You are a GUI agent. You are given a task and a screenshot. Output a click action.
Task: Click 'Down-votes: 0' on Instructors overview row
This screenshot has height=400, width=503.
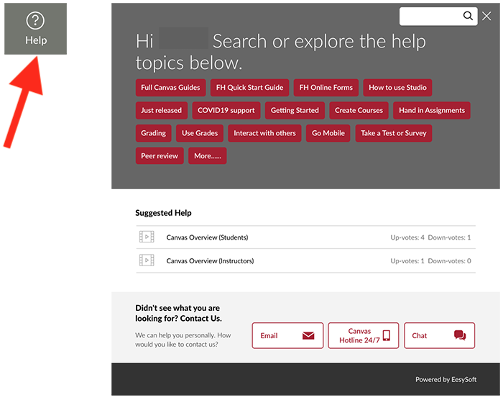point(449,261)
